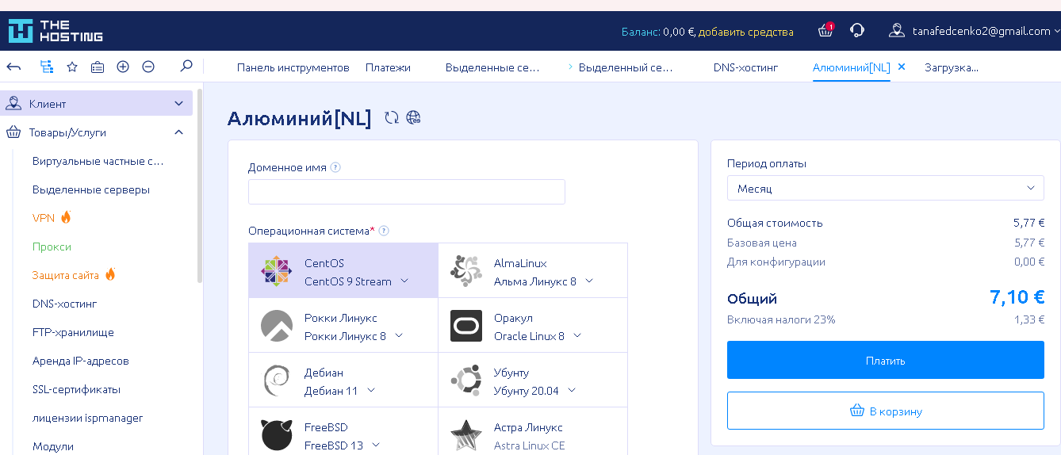Click the Клиент person icon in sidebar

[x=13, y=103]
